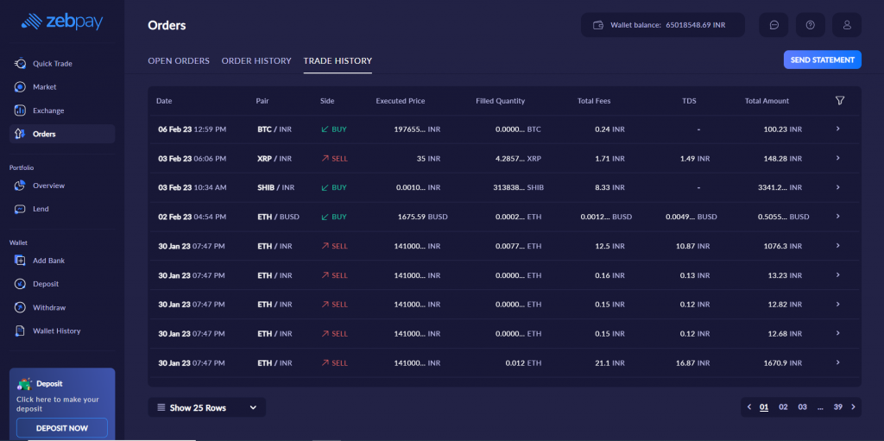Click the filter funnel icon in table header

tap(840, 101)
